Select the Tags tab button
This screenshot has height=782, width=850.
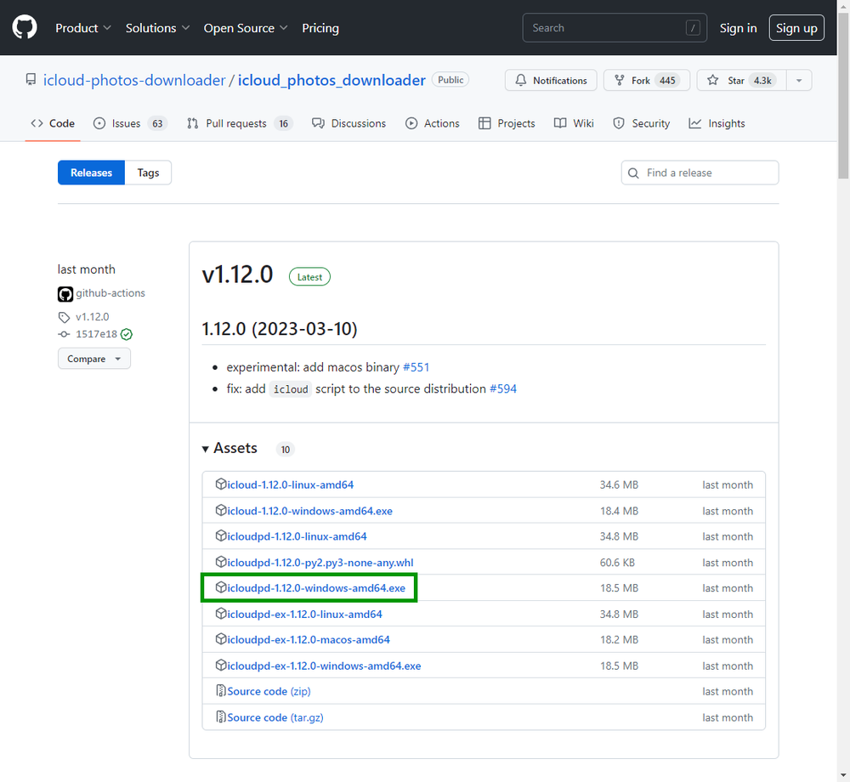point(148,173)
